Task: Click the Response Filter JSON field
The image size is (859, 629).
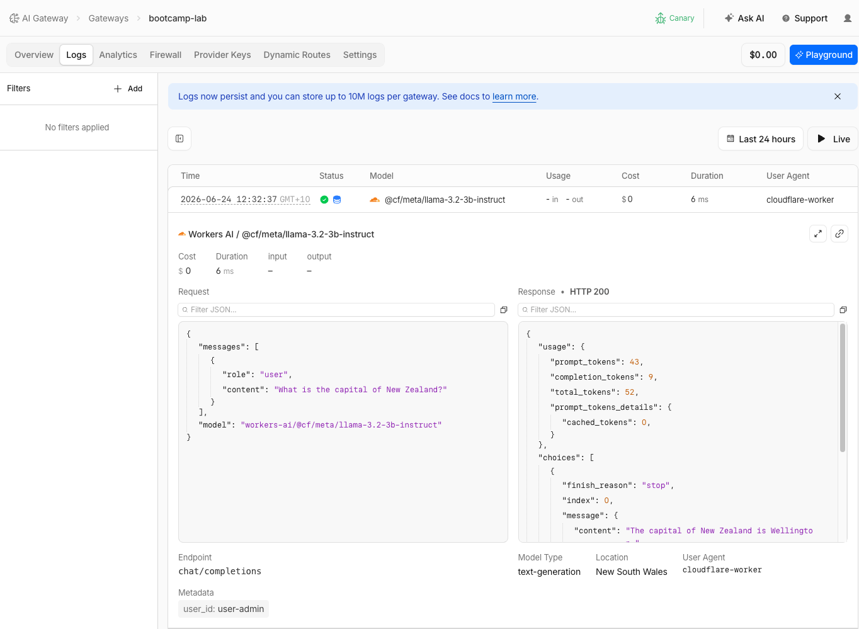Action: pyautogui.click(x=676, y=310)
